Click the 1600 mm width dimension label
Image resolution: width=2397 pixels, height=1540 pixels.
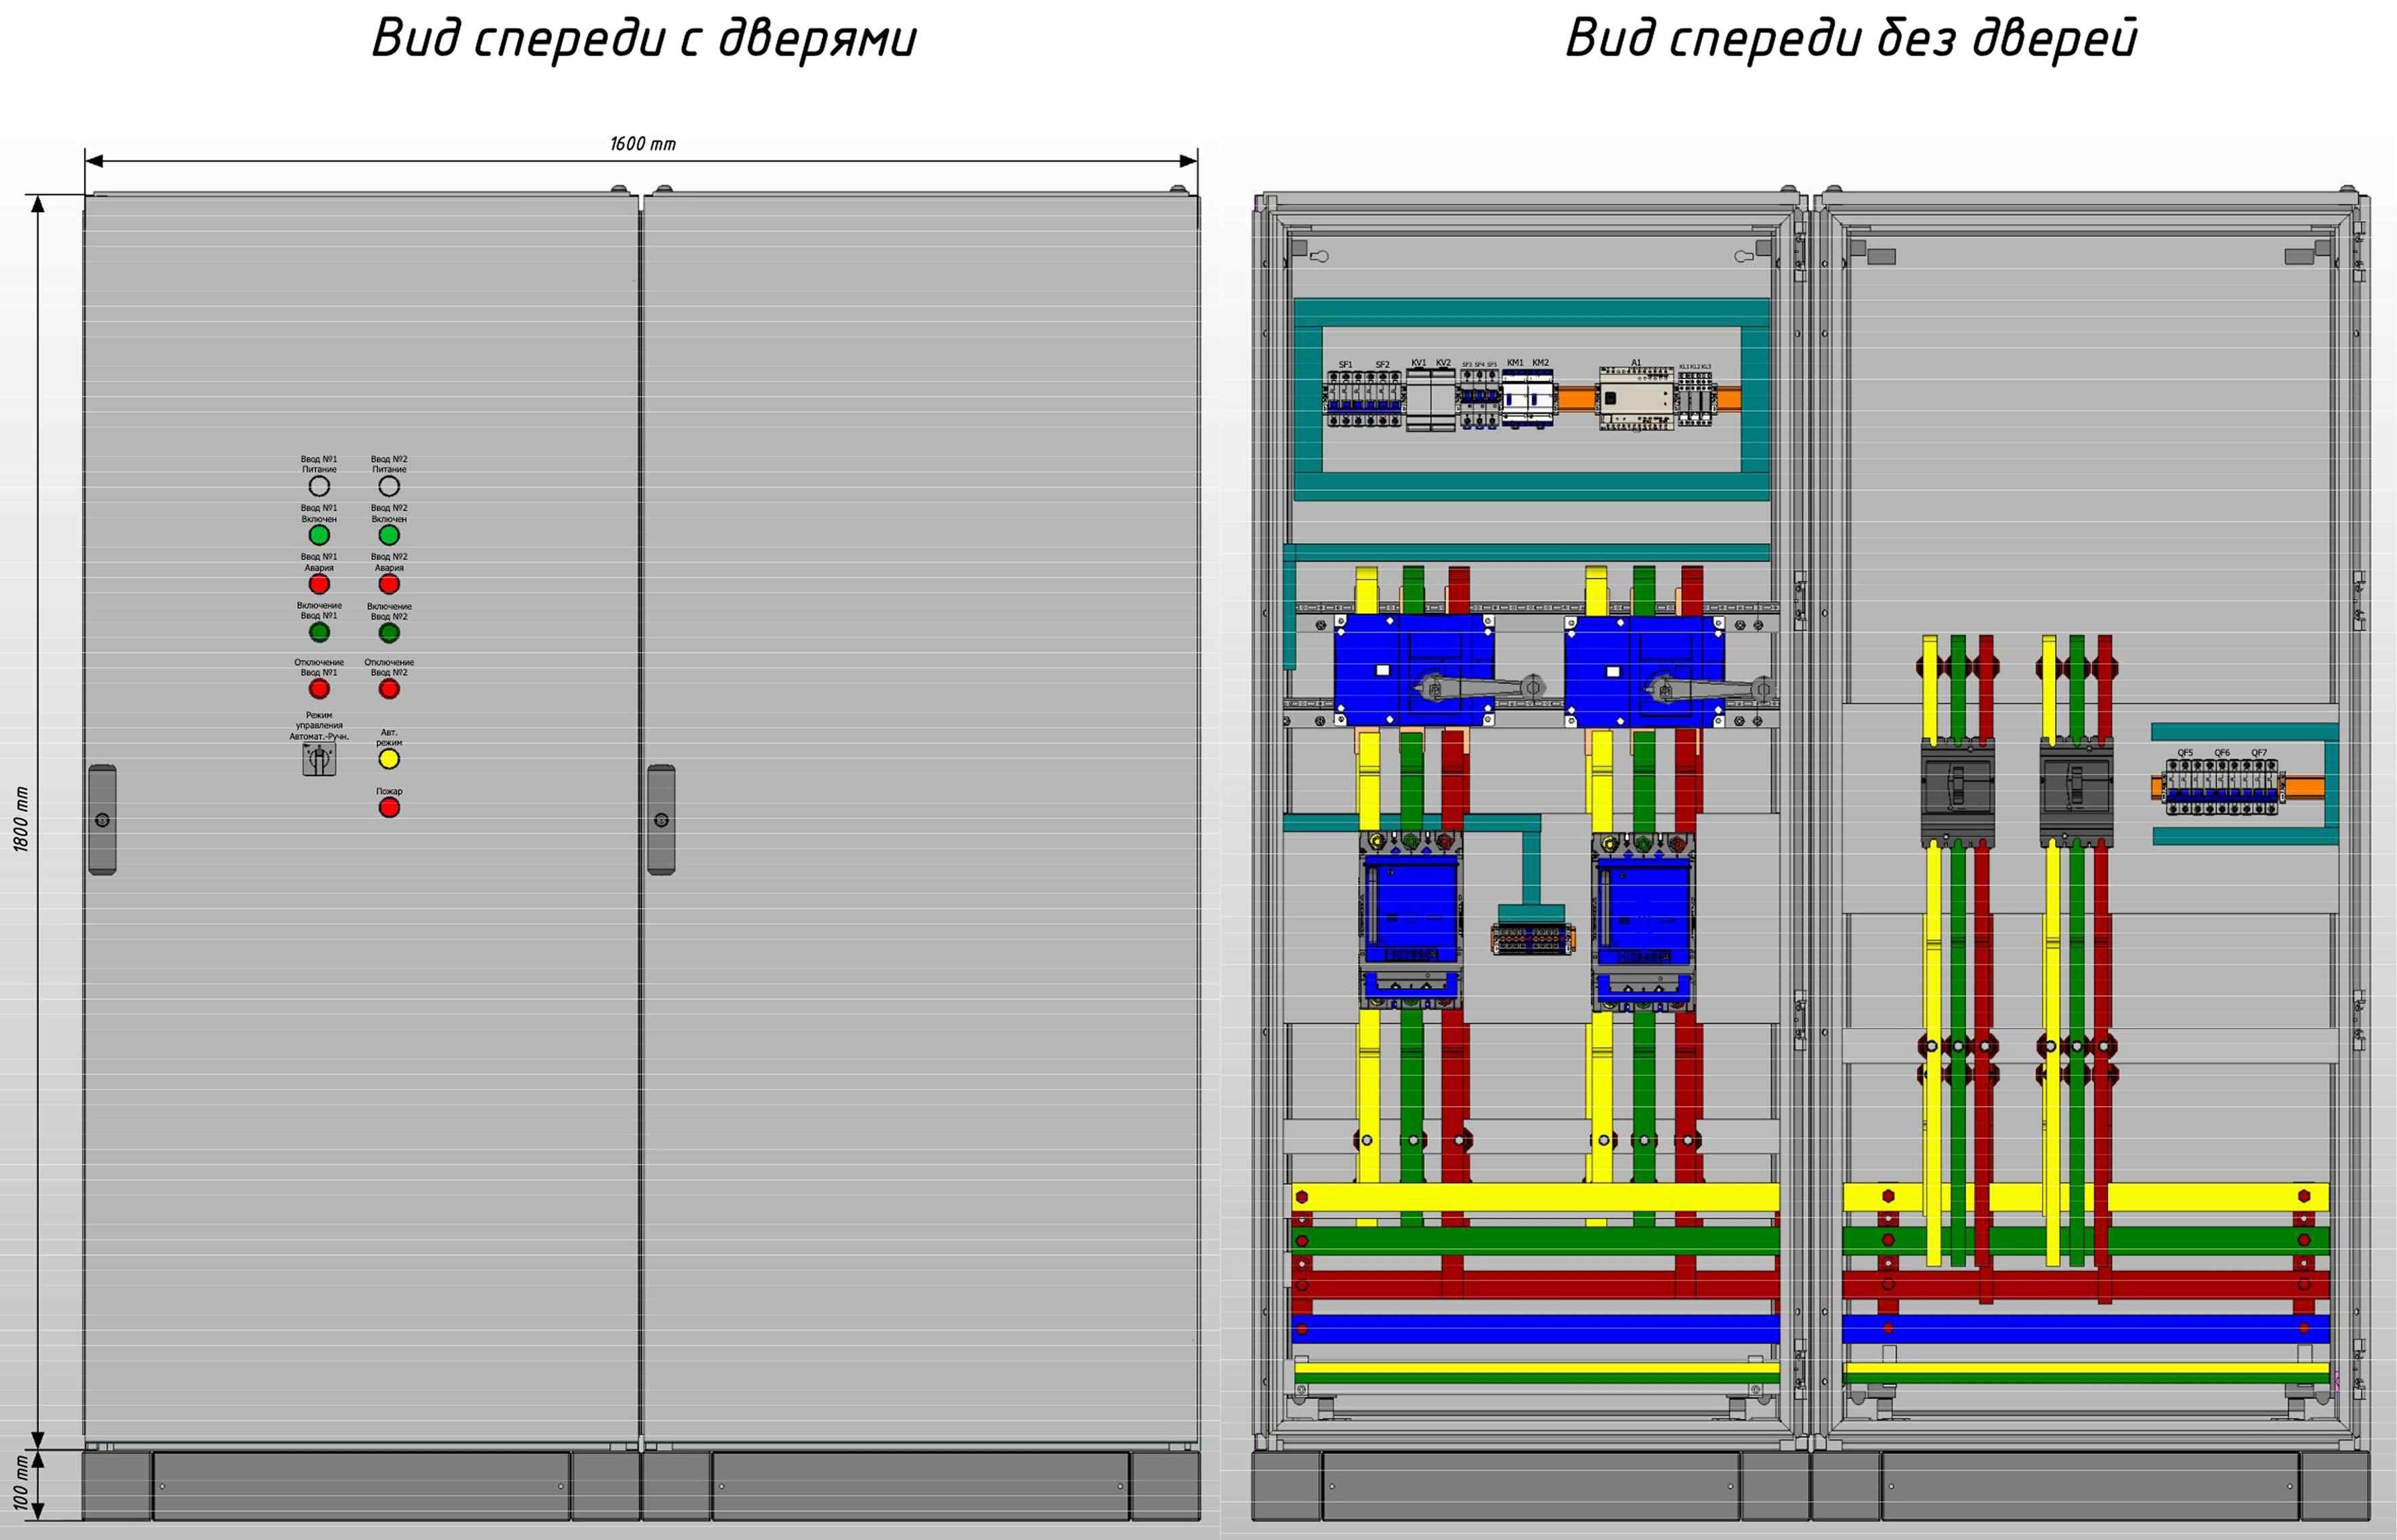[643, 144]
